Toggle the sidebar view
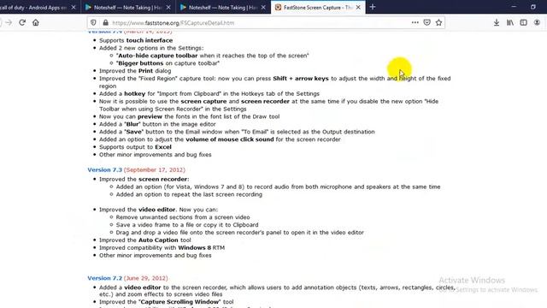547x308 pixels. (x=523, y=23)
